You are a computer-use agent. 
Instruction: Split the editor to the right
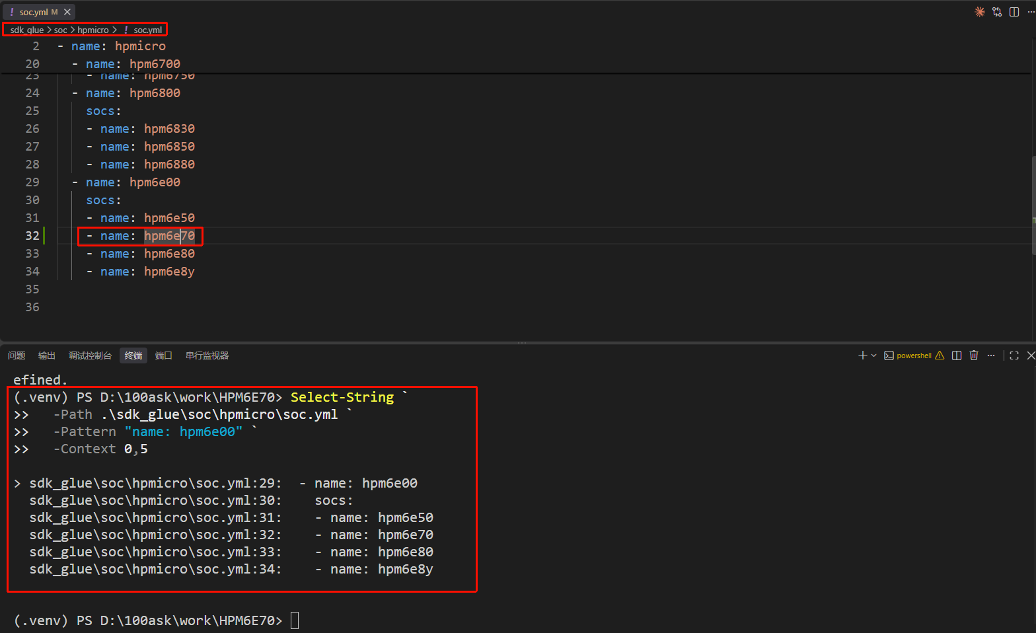coord(1014,12)
